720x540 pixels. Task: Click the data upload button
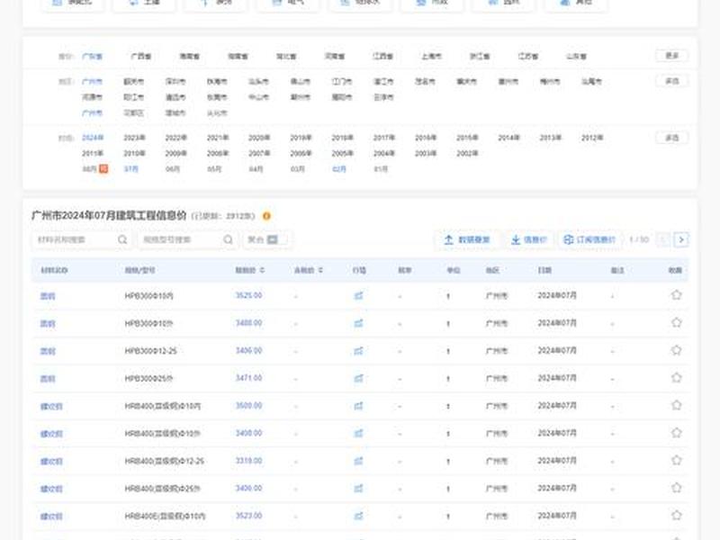point(467,239)
